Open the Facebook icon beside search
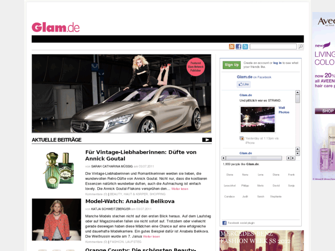 238,47
